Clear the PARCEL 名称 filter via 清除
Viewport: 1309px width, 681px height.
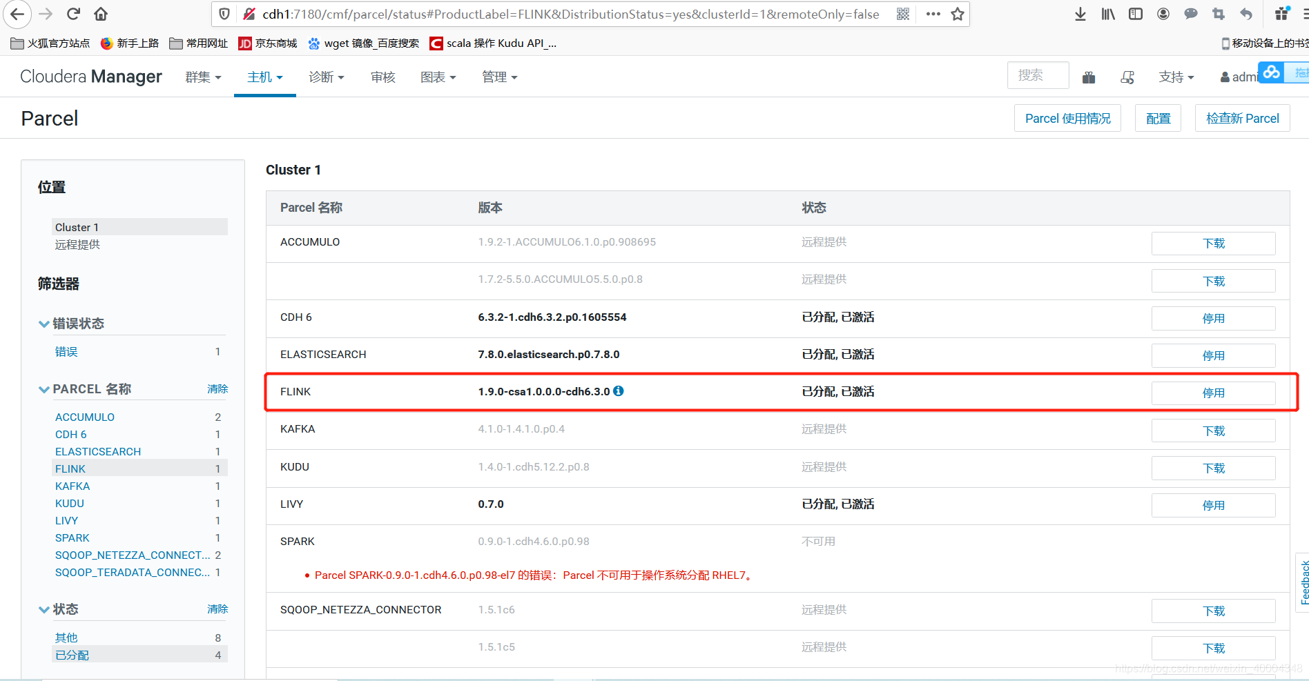[x=217, y=389]
